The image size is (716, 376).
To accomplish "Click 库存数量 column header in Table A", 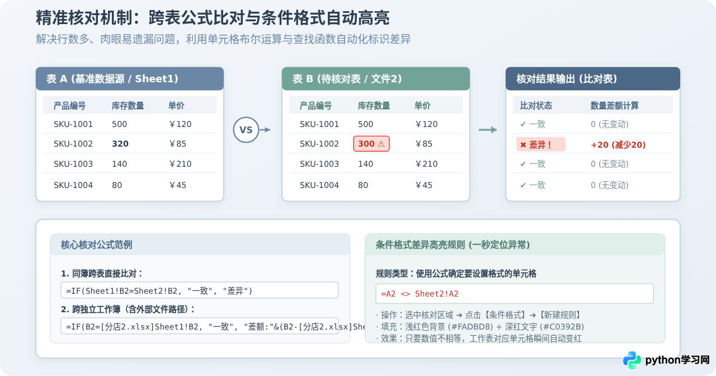I will click(128, 105).
